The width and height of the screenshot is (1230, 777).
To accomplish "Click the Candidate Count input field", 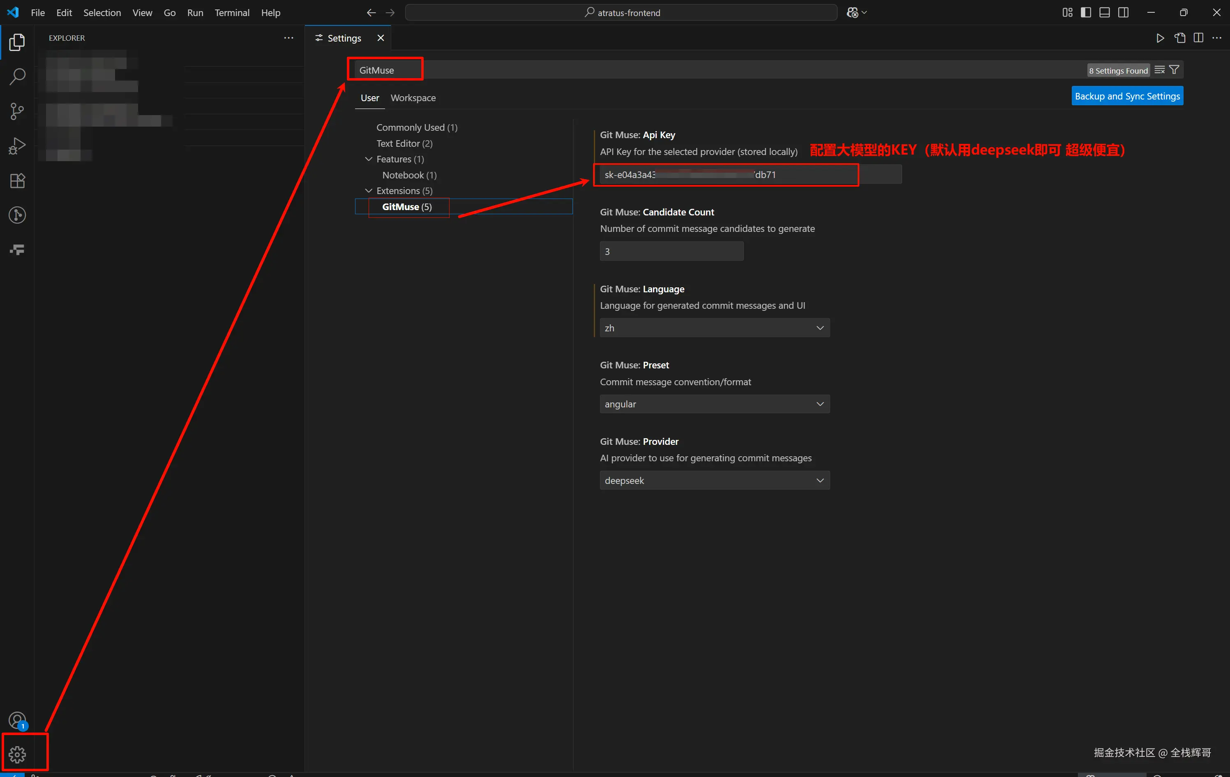I will (671, 251).
